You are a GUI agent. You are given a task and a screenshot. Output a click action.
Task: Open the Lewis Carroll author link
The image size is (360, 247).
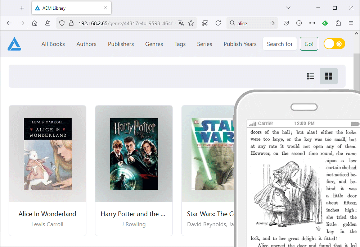47,224
